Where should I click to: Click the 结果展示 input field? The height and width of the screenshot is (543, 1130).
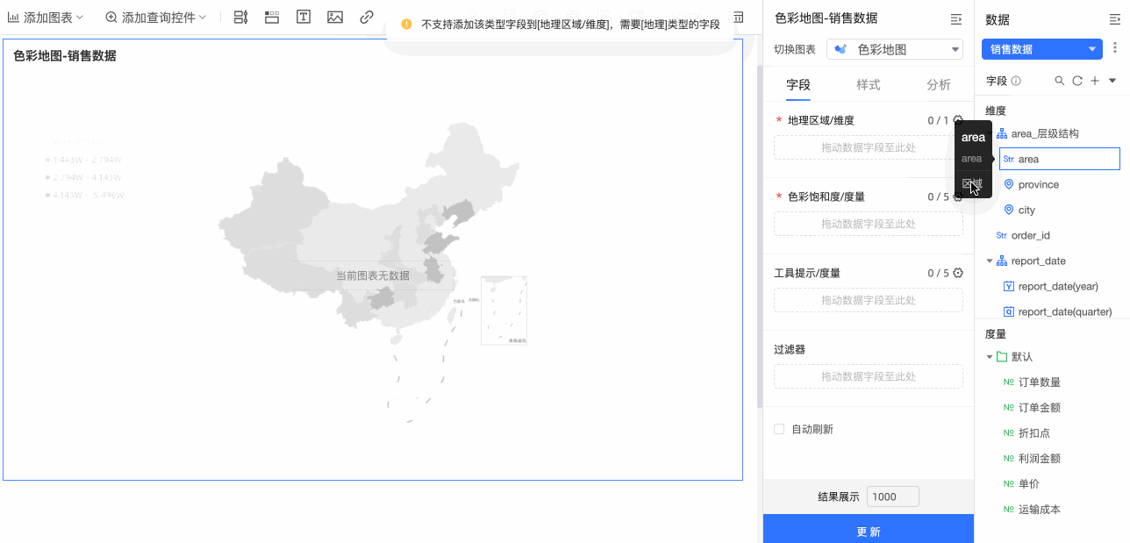892,497
